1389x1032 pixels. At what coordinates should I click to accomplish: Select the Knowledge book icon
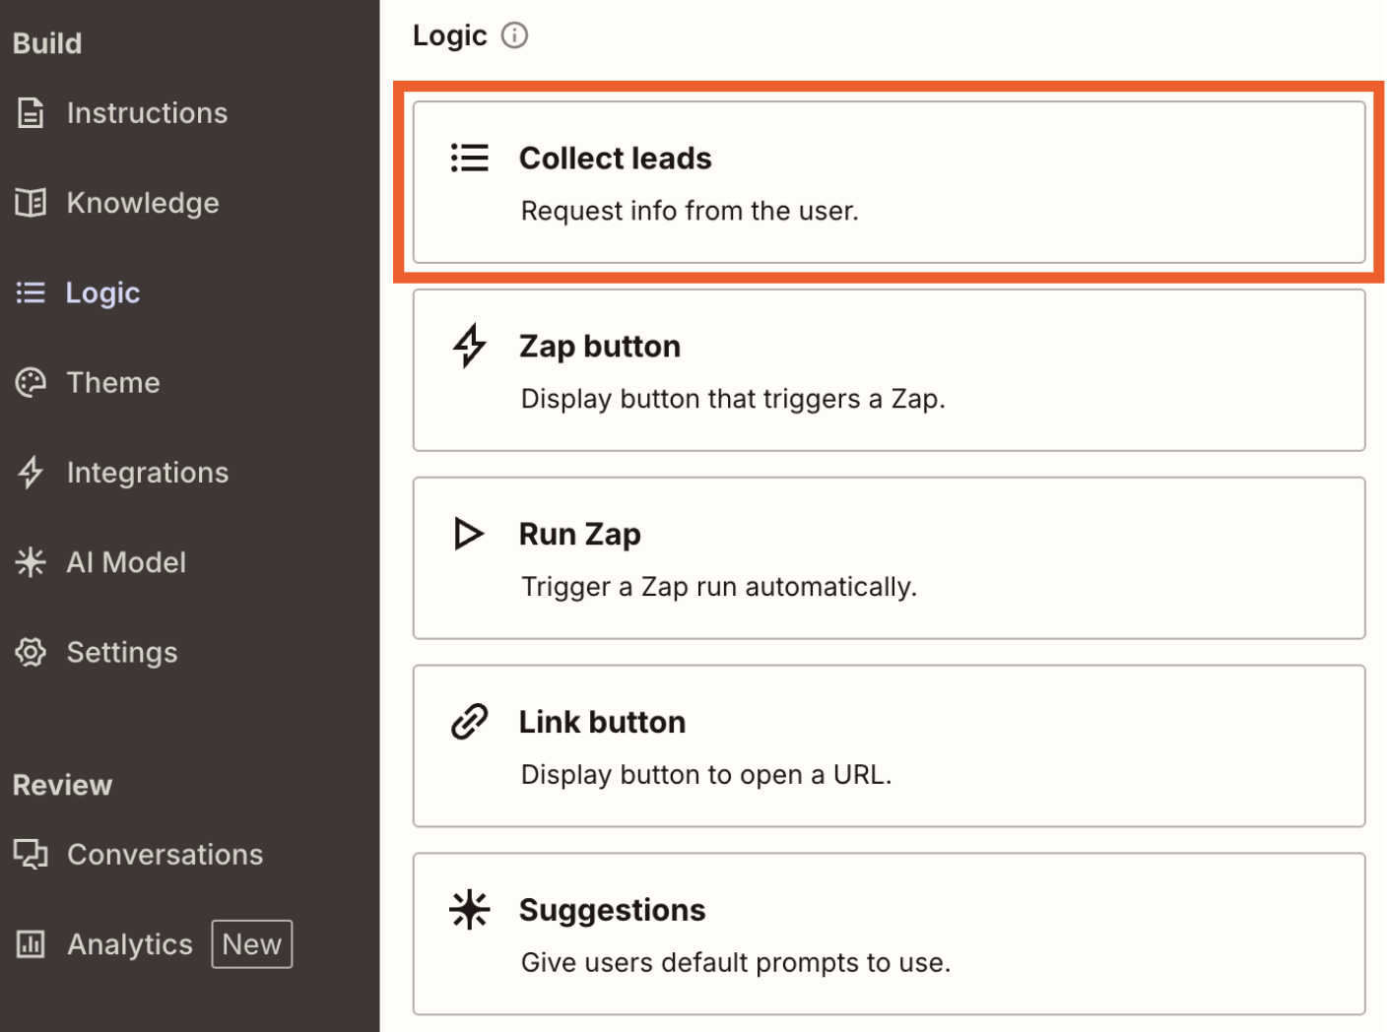tap(31, 202)
